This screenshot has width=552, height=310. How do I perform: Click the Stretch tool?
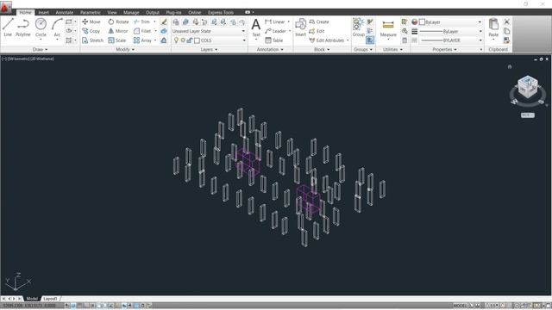(x=92, y=40)
